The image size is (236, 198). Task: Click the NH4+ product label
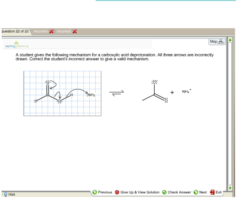pyautogui.click(x=187, y=91)
